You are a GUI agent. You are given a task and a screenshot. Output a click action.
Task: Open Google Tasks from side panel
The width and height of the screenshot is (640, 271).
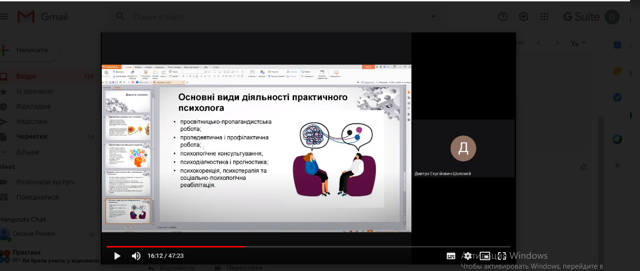(617, 97)
